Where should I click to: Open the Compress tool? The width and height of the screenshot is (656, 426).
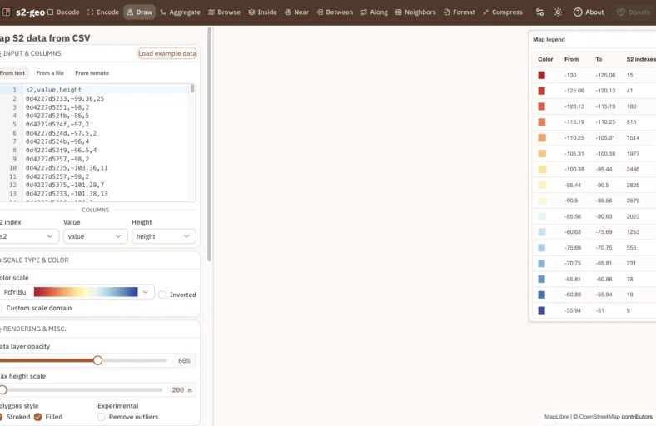point(503,12)
